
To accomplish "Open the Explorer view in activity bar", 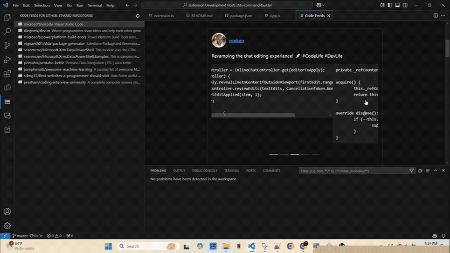I will [7, 18].
